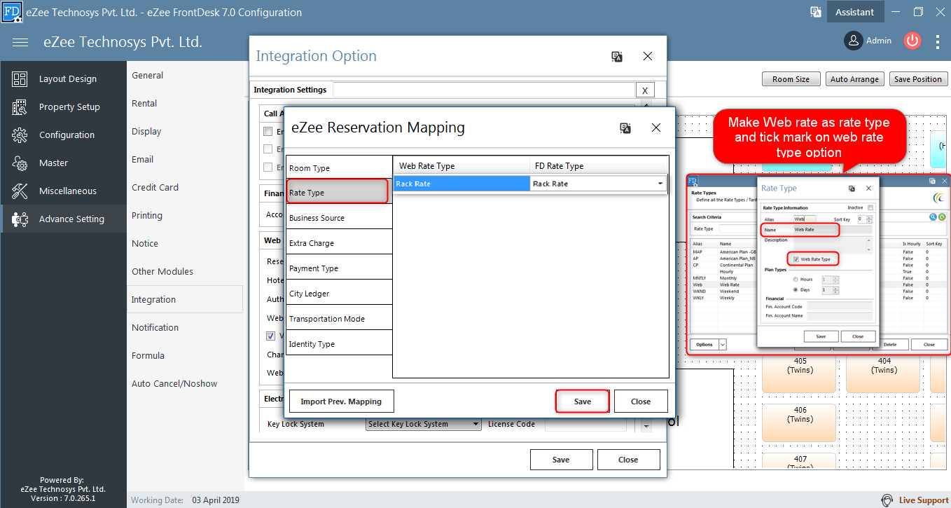Click the red power logout icon
Viewport: 951px width, 508px height.
point(912,41)
